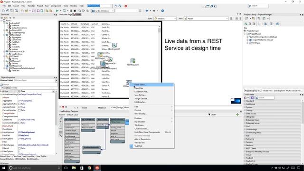Viewport: 304px width, 171px height.
Task: Switch to the Events tab in Object Inspector
Action: tap(14, 88)
